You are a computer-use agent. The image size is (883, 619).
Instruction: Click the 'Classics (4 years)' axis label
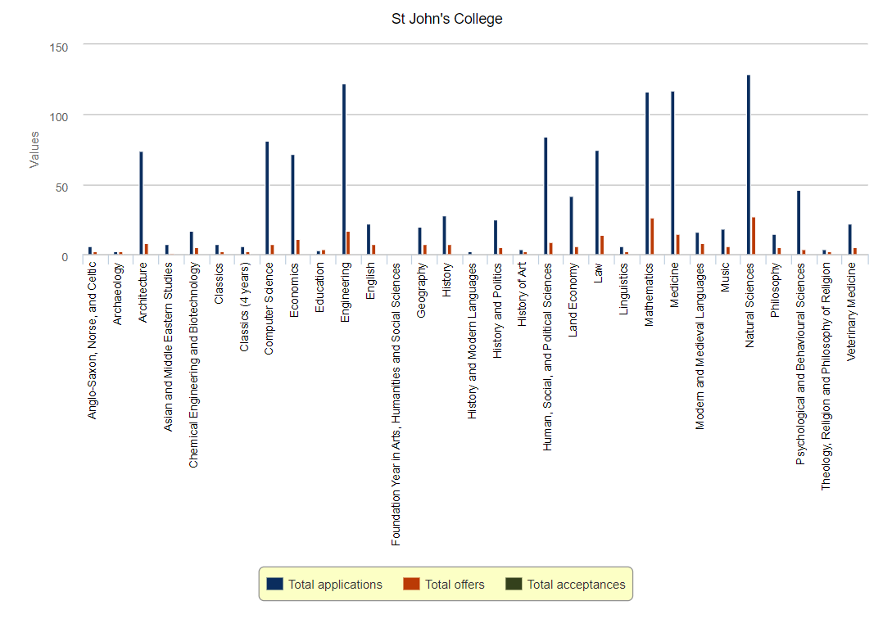[244, 307]
